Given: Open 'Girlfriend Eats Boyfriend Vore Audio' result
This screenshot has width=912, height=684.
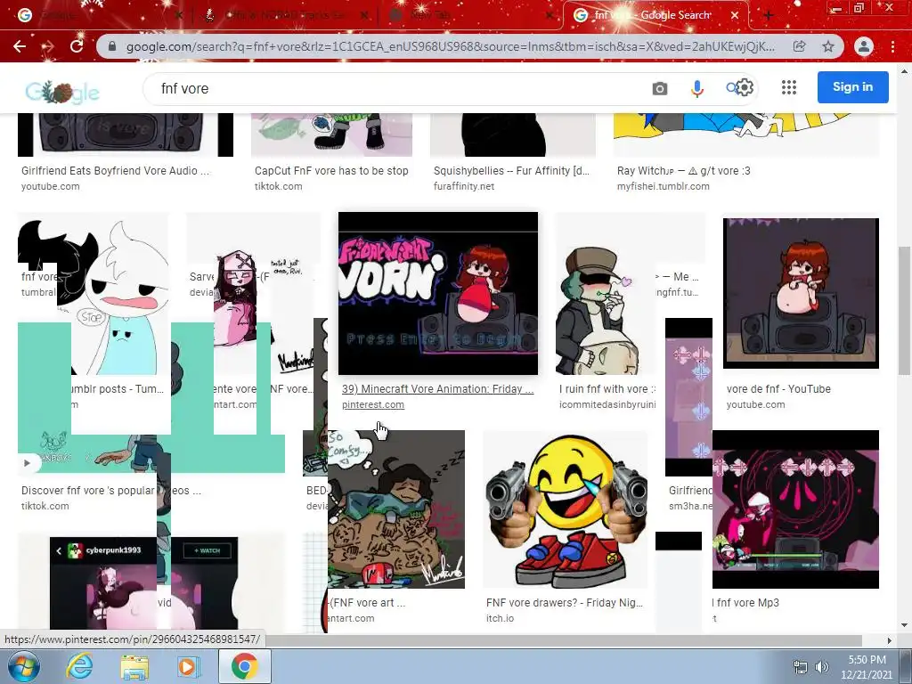Looking at the screenshot, I should pyautogui.click(x=115, y=170).
